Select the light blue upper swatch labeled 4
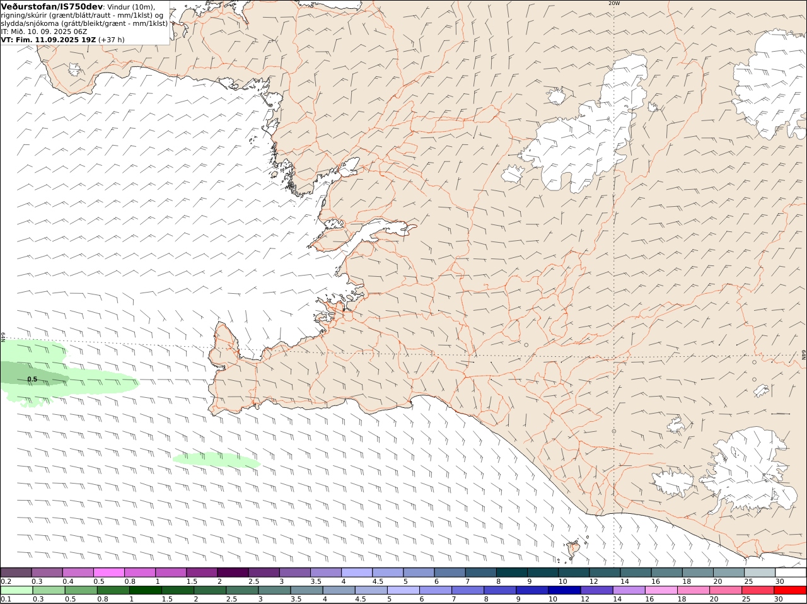The height and width of the screenshot is (604, 807). pos(356,572)
